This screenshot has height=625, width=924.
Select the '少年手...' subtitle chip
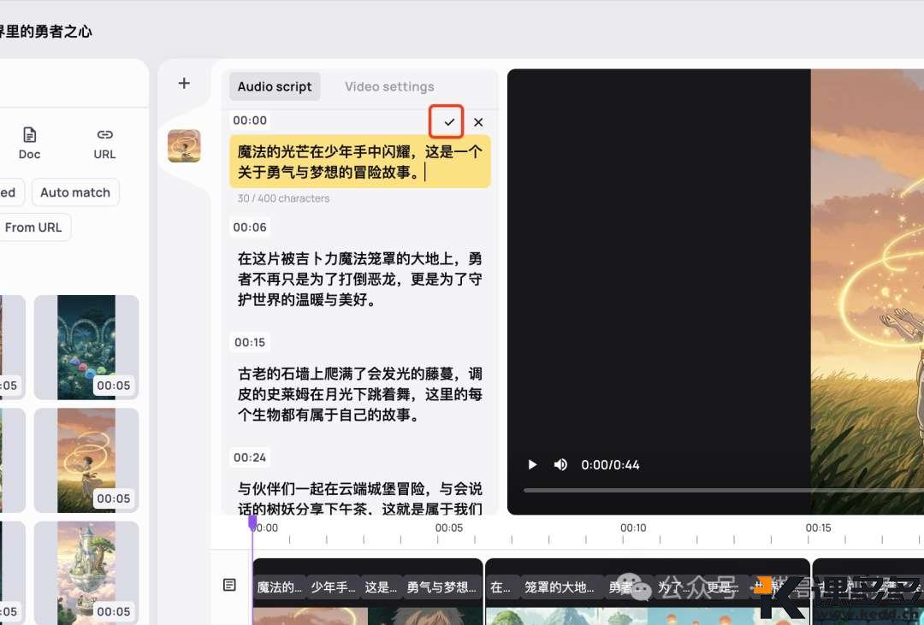(x=333, y=587)
